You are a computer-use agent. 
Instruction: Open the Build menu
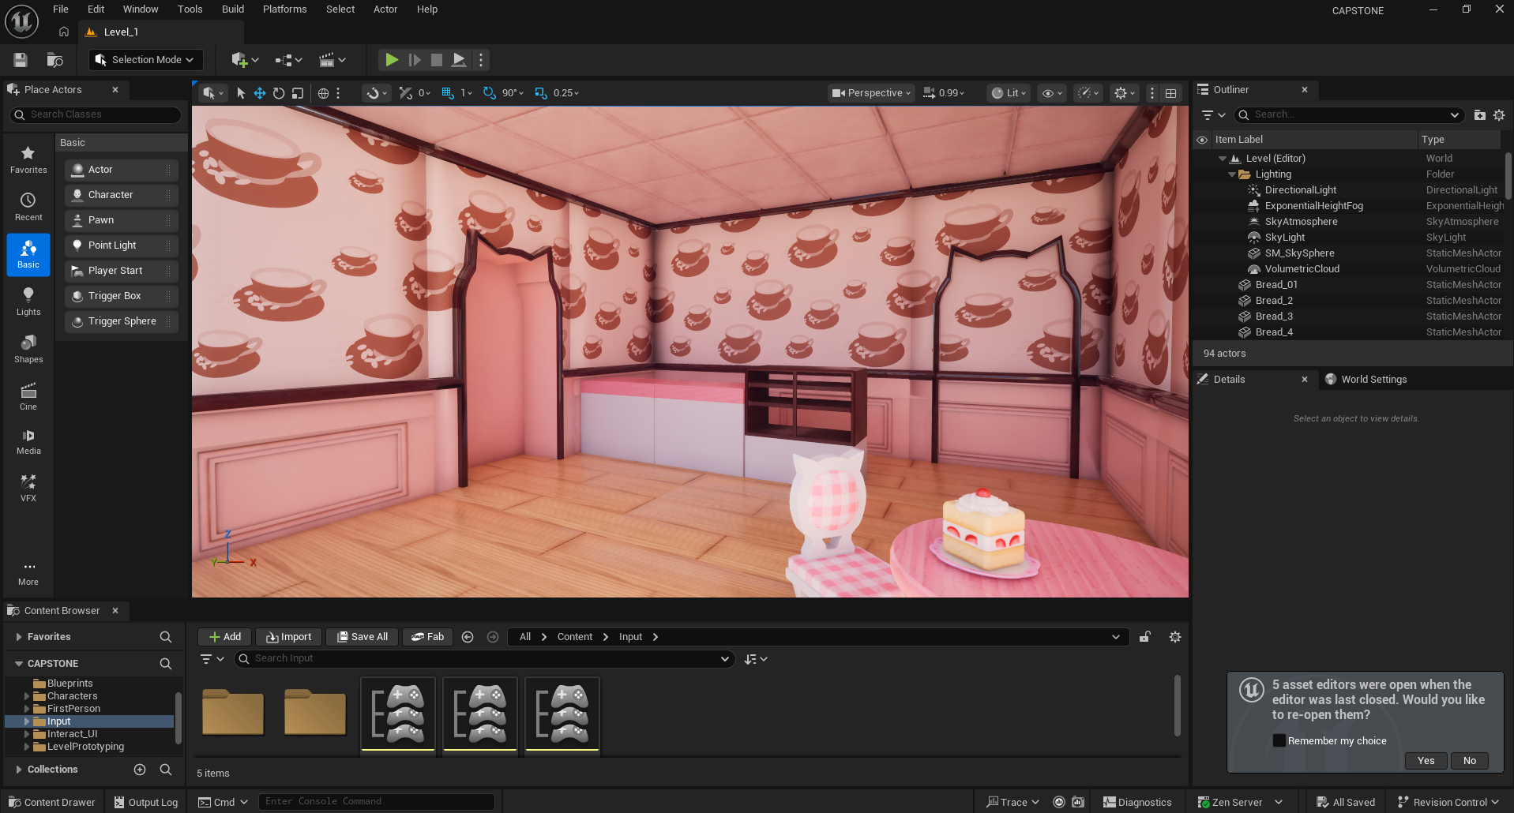coord(233,9)
